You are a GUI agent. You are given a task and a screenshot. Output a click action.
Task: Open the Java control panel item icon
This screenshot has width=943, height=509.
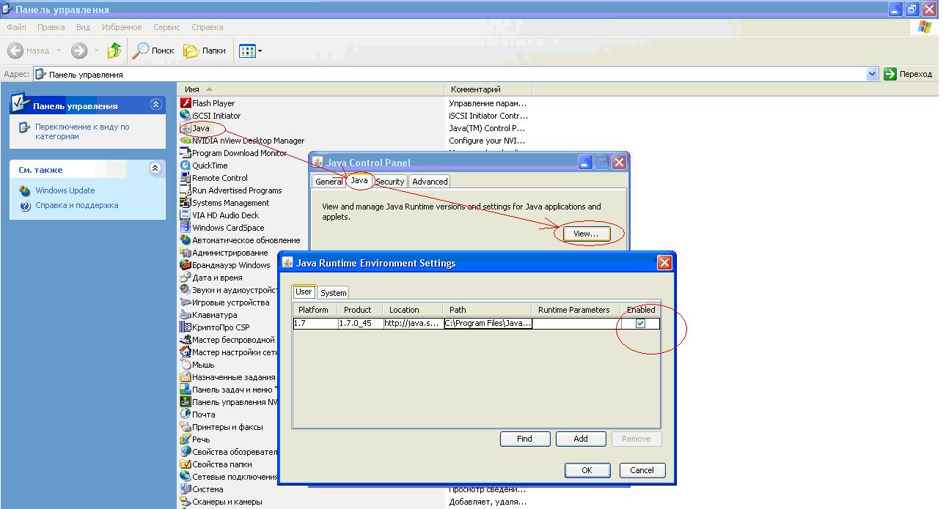point(186,128)
